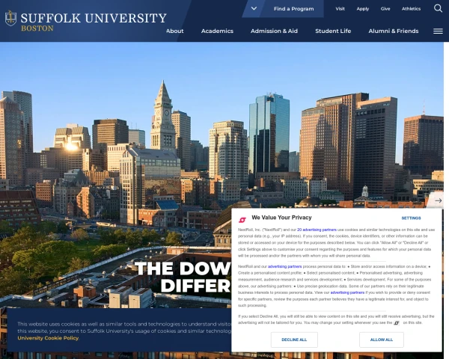The image size is (449, 359).
Task: Open the Academics menu
Action: tap(217, 31)
